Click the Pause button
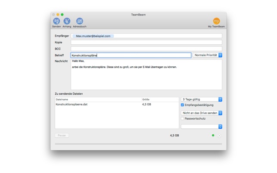This screenshot has height=173, width=277. point(62,136)
